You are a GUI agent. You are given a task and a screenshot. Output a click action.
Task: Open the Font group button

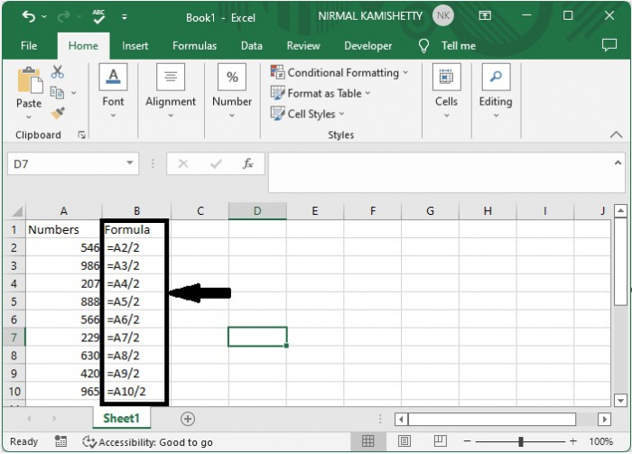click(113, 91)
